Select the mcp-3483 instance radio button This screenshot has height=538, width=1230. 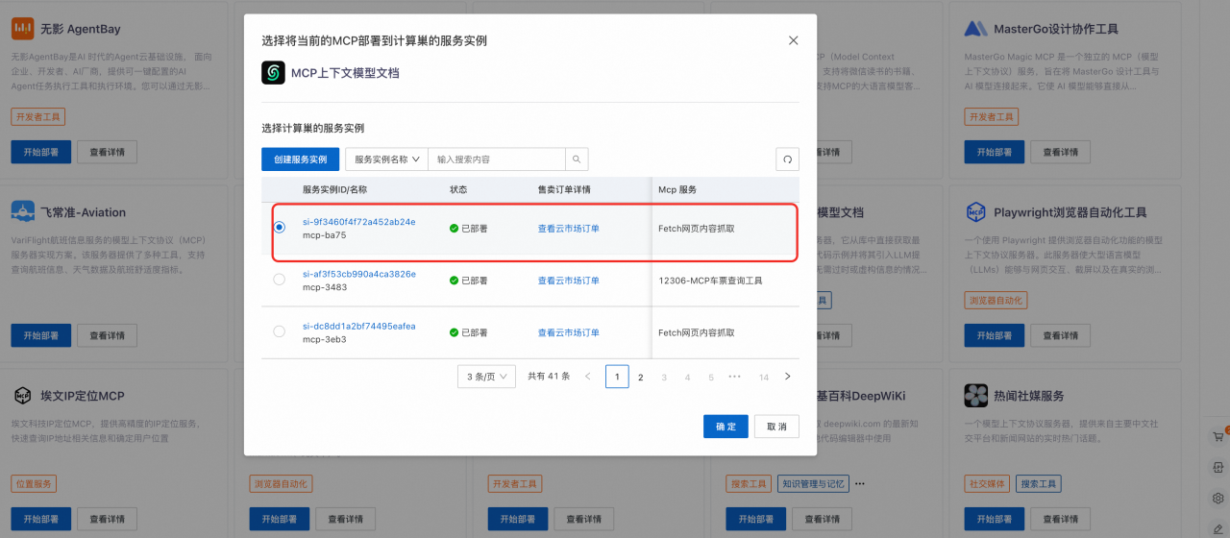280,280
